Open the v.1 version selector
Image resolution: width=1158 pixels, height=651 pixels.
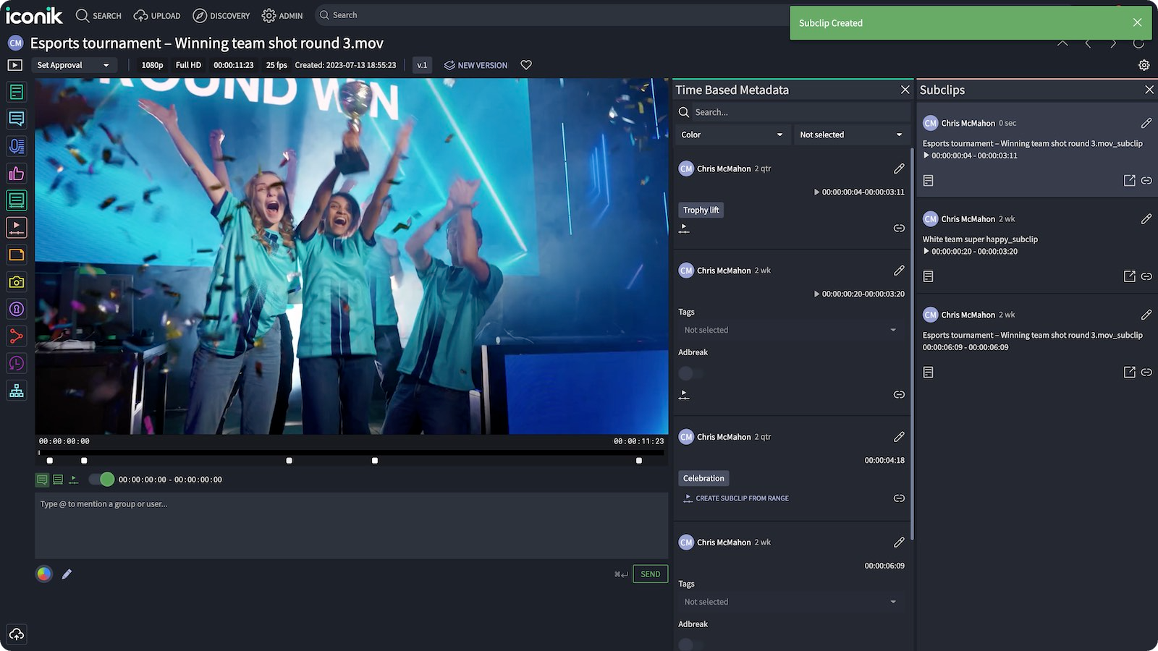pyautogui.click(x=422, y=65)
